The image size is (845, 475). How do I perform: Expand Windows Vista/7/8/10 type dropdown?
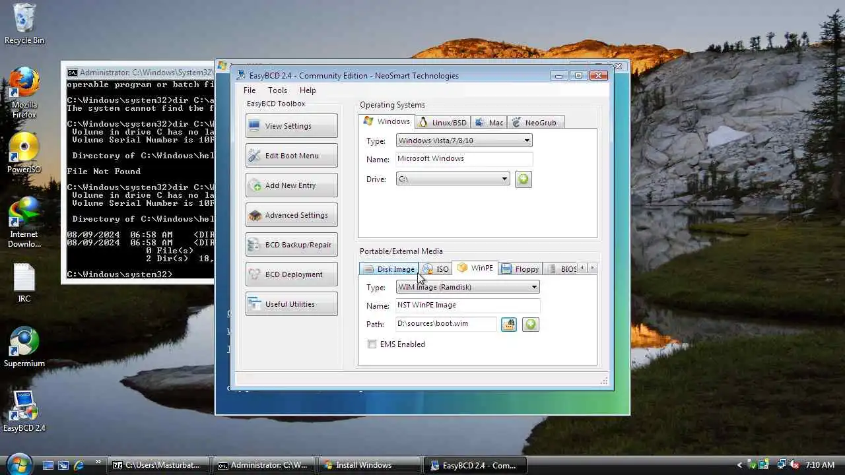tap(464, 141)
